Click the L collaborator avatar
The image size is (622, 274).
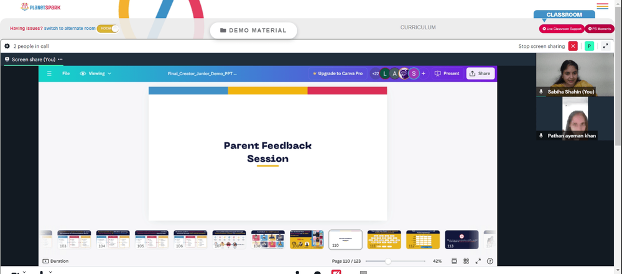385,73
